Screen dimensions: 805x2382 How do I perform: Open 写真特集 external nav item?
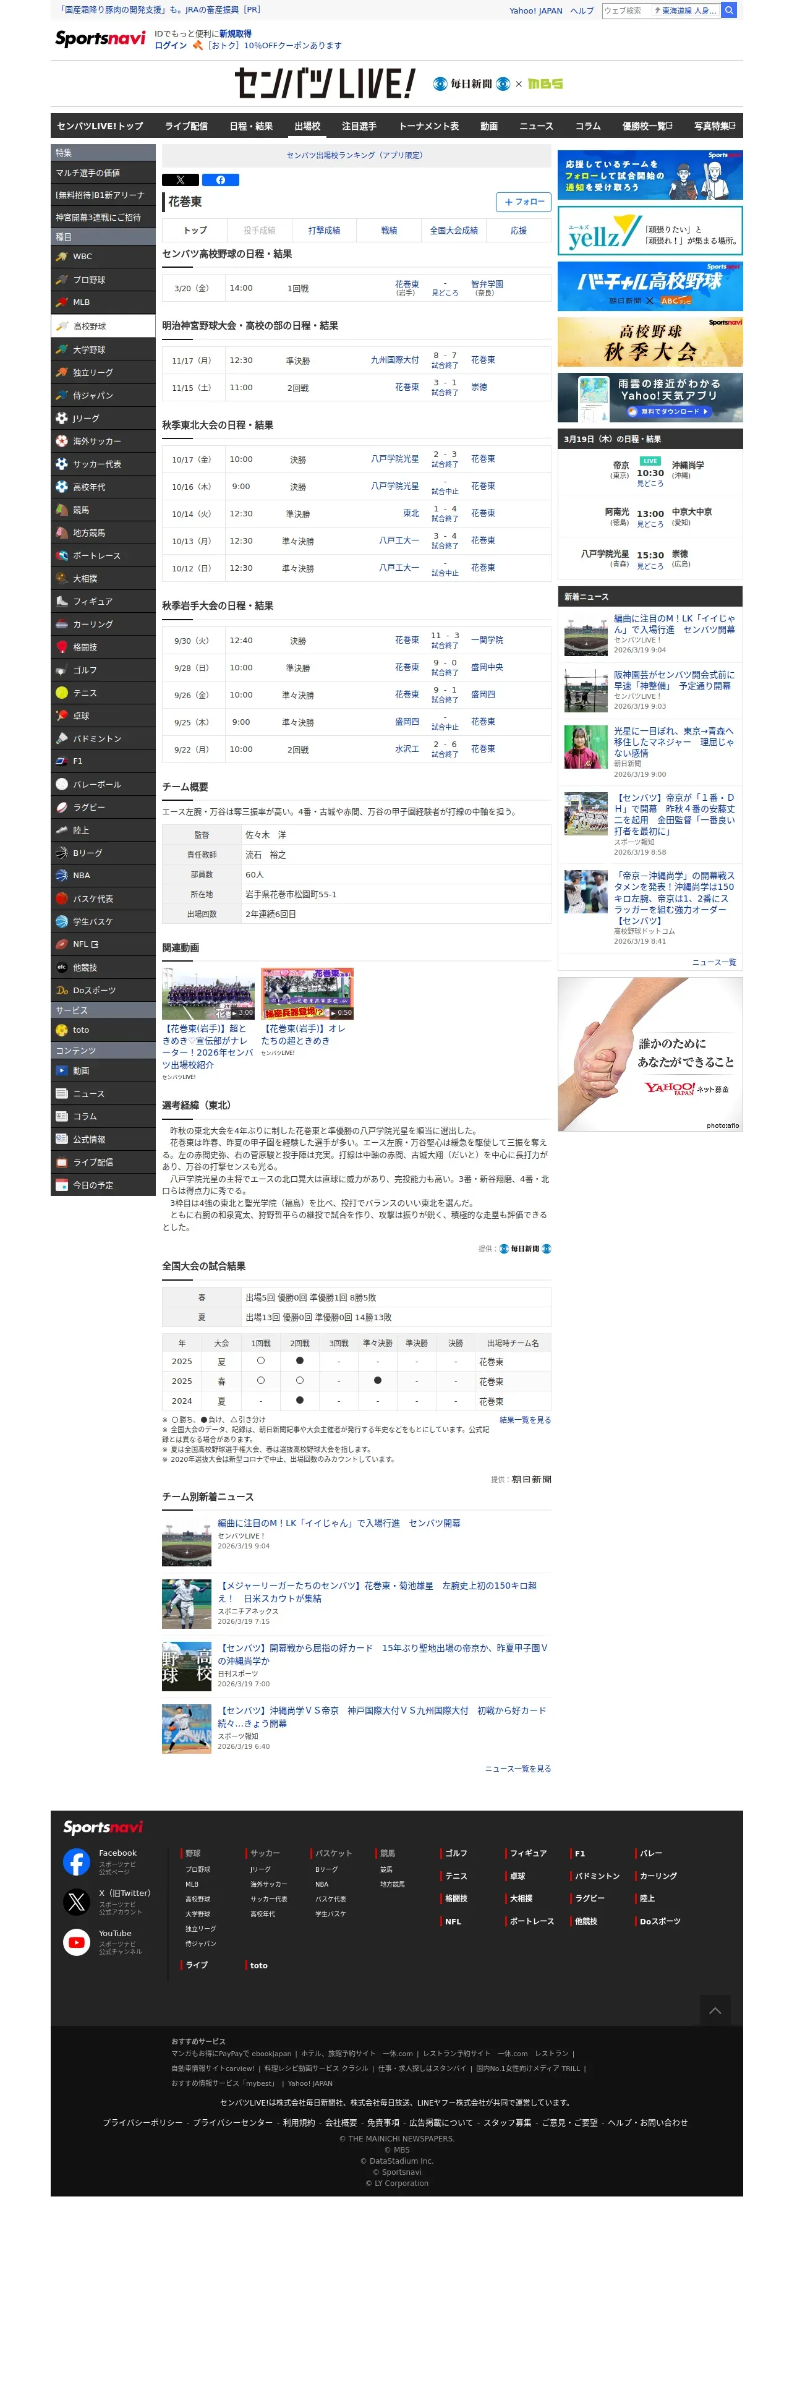(x=715, y=126)
